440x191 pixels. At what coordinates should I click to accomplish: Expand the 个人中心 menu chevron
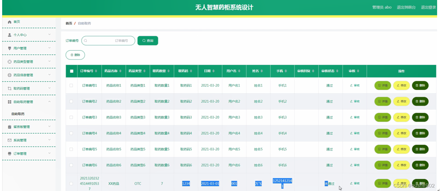click(x=49, y=35)
